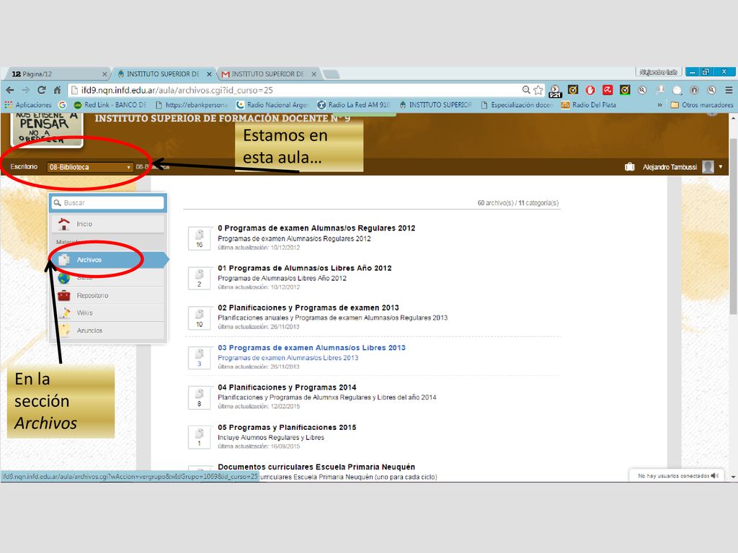Open the Chrome hamburger menu
The height and width of the screenshot is (553, 738).
coord(729,90)
